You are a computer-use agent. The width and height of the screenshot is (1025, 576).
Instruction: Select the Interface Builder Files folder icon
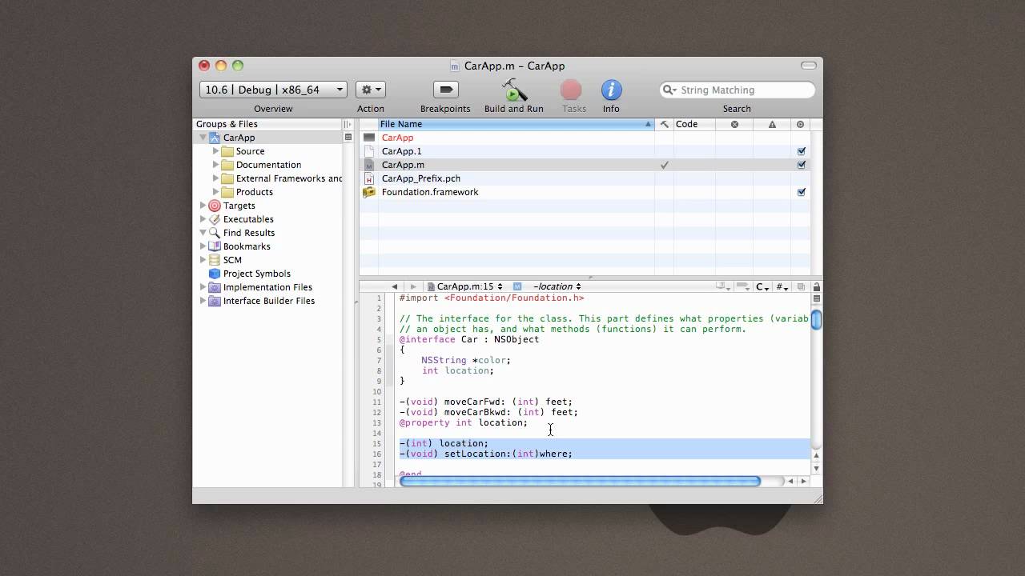click(214, 301)
